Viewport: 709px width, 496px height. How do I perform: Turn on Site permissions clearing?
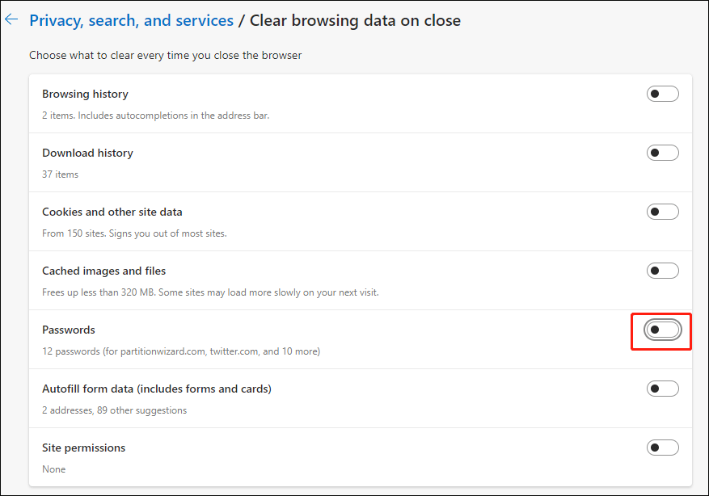(x=662, y=447)
